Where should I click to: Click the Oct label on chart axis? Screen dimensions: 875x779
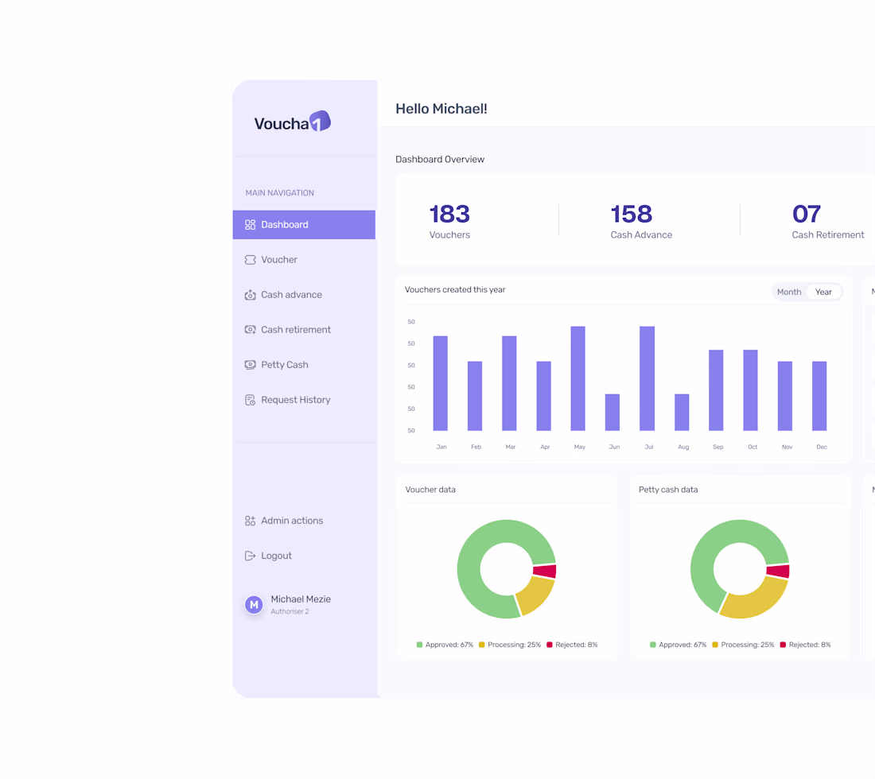pyautogui.click(x=752, y=448)
